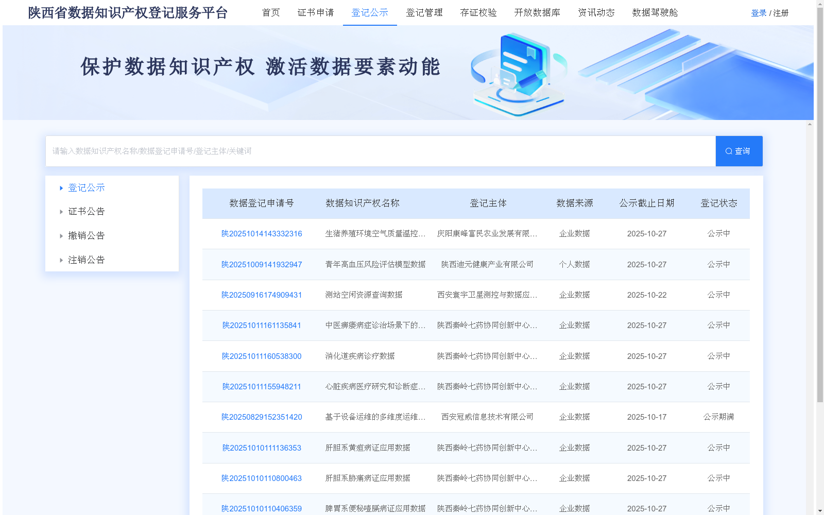Click the 登记状态 column header
This screenshot has width=824, height=515.
click(719, 203)
